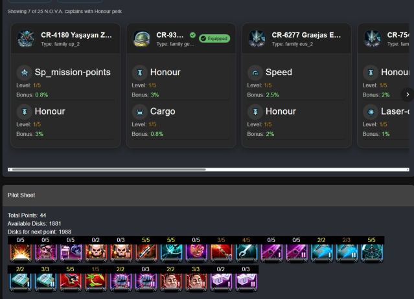This screenshot has height=299, width=414.
Task: Open the CR-6277 Graejas E... captain title
Action: 306,35
